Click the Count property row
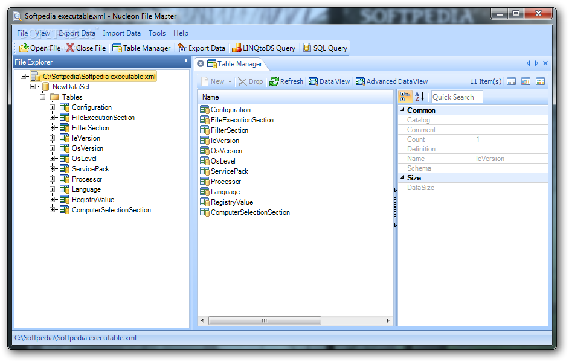Screen dimensions: 569x362 point(473,139)
